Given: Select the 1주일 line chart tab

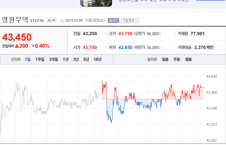Looking at the screenshot, I should click(x=40, y=59).
